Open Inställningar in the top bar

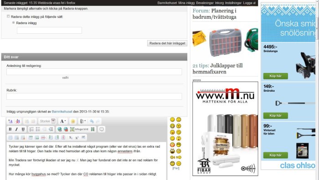(x=233, y=3)
